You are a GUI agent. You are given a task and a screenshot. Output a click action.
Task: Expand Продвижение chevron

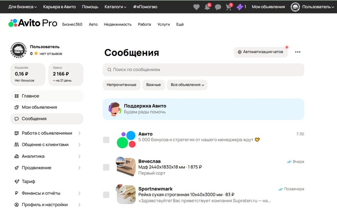[x=79, y=168]
